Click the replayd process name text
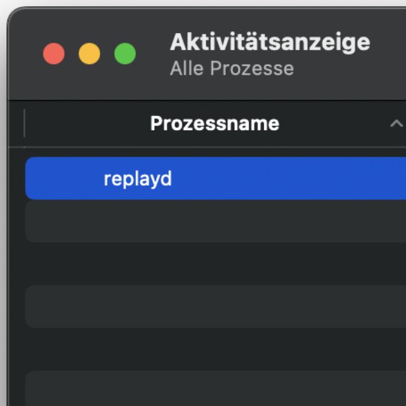Image resolution: width=406 pixels, height=406 pixels. pyautogui.click(x=138, y=179)
